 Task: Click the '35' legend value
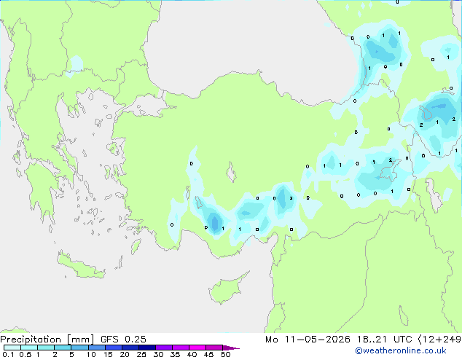(175, 354)
